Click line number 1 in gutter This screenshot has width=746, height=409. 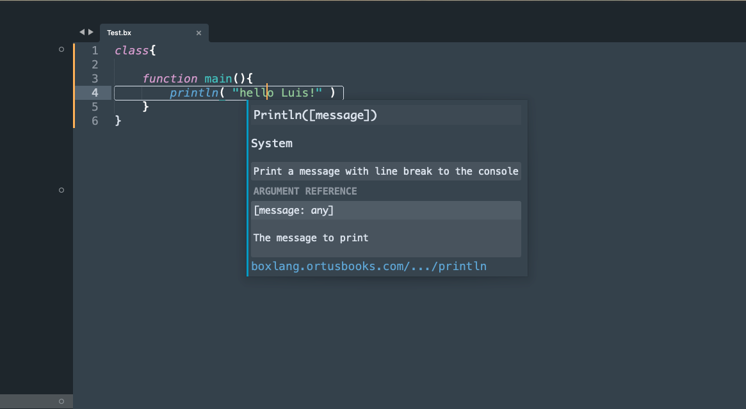[95, 51]
